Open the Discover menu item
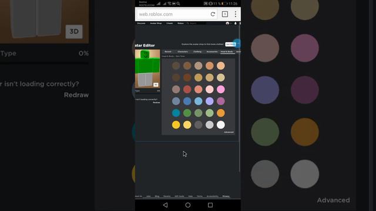Viewport: 376px width, 211px height. (x=141, y=23)
